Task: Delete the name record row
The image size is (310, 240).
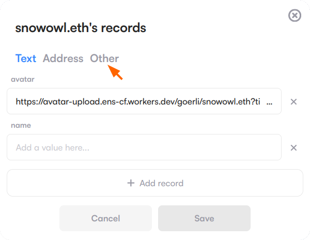Action: click(x=293, y=148)
